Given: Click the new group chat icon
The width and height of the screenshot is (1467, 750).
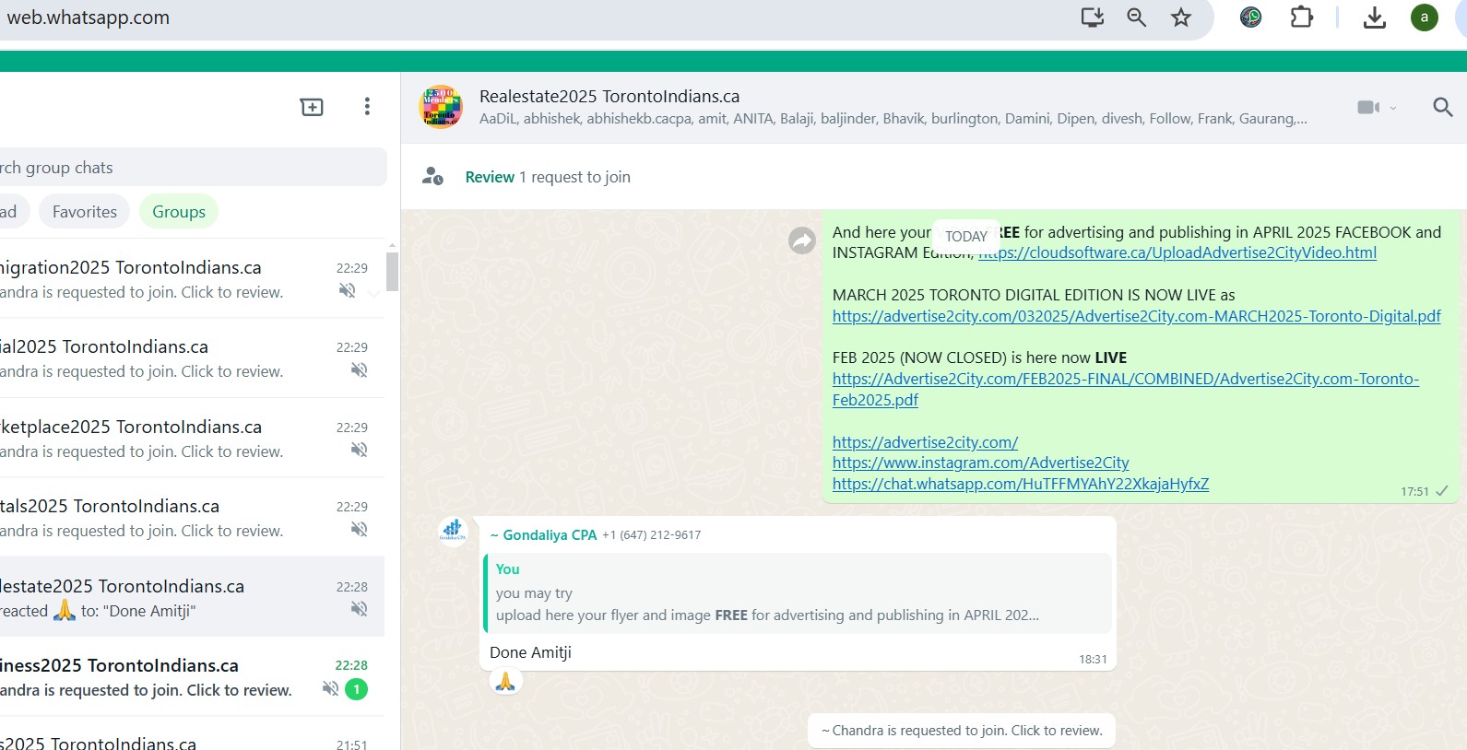Looking at the screenshot, I should tap(312, 107).
